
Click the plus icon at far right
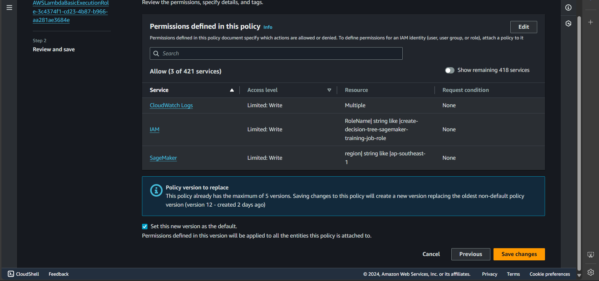tap(591, 22)
